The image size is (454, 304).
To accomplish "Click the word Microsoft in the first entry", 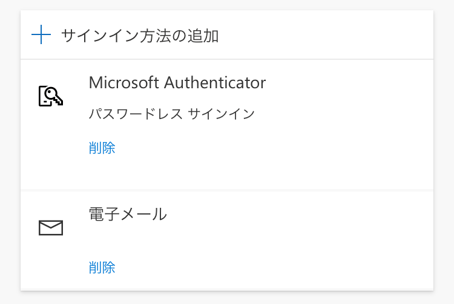I will 124,83.
